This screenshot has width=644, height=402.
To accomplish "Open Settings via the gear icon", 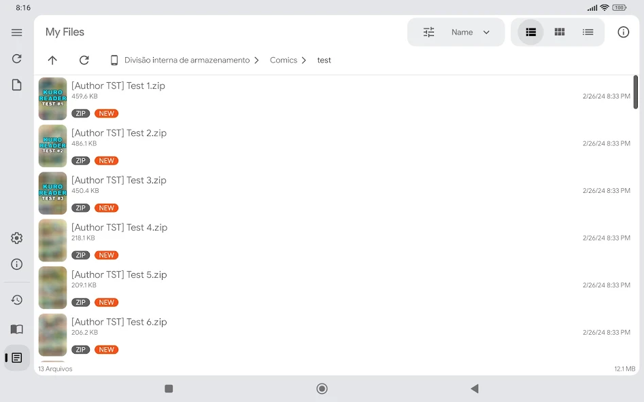I will click(16, 238).
